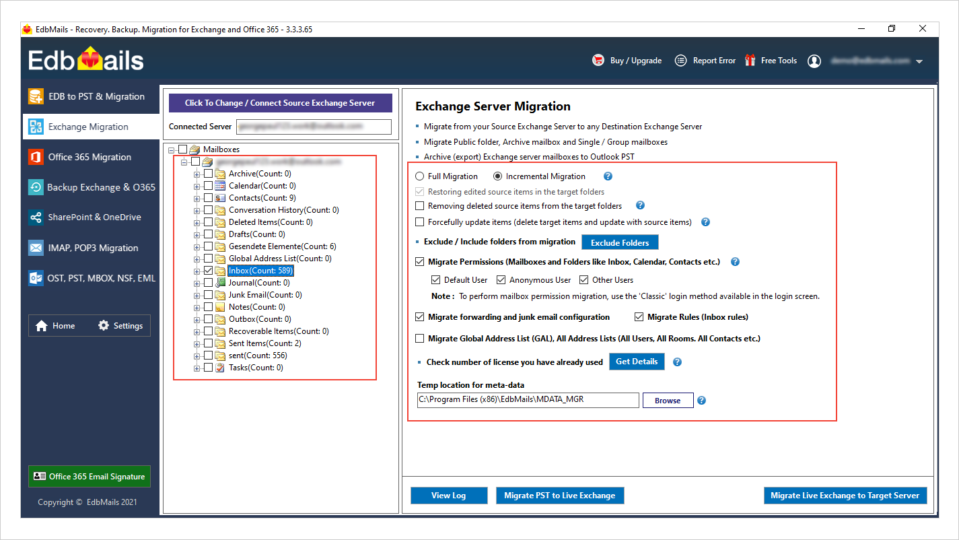Screen dimensions: 959x540
Task: Enable forcefully update items checkbox
Action: pyautogui.click(x=420, y=222)
